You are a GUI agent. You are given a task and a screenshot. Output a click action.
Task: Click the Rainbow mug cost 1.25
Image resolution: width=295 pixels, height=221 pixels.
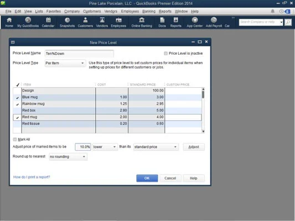[123, 104]
